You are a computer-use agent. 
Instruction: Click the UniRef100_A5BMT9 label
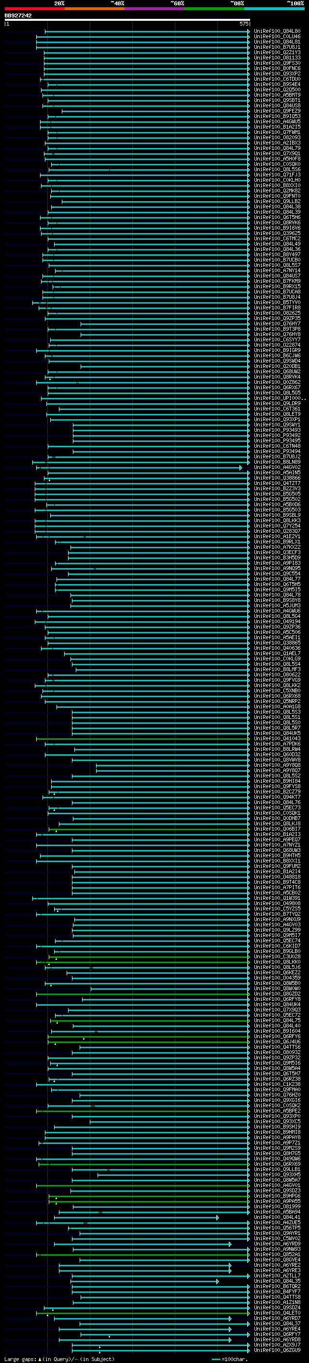click(x=277, y=95)
